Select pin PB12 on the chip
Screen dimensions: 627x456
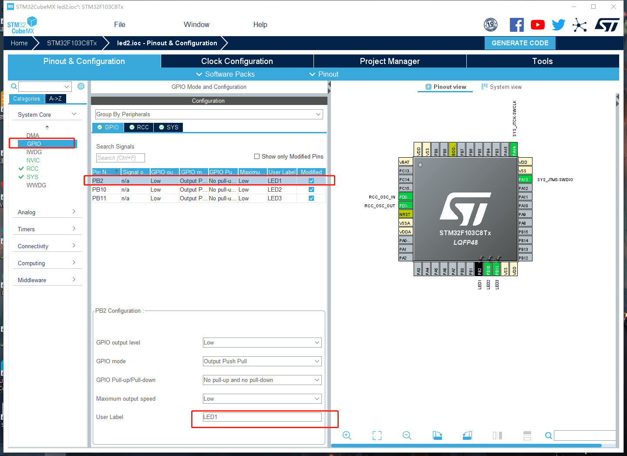point(525,258)
